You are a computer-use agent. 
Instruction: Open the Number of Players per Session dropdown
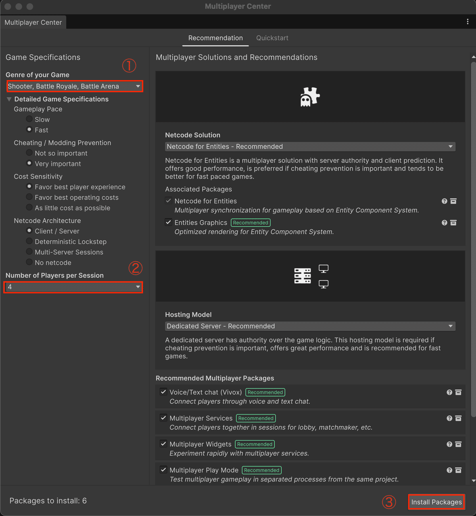pyautogui.click(x=73, y=287)
